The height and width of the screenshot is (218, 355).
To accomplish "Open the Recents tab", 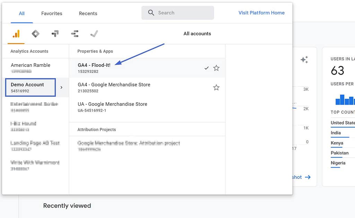I will click(88, 13).
